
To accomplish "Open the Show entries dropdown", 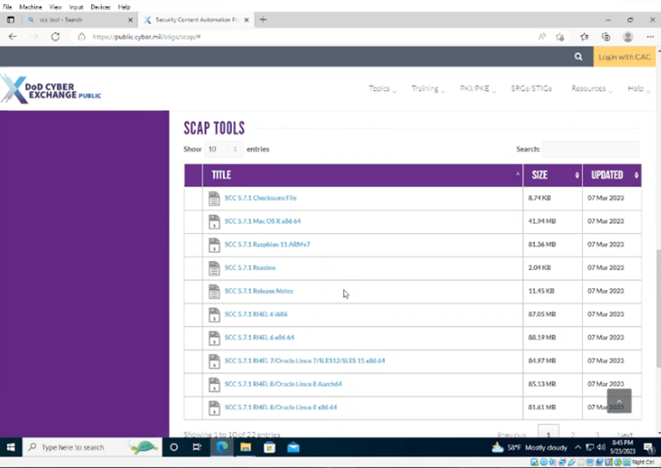I will (x=224, y=149).
